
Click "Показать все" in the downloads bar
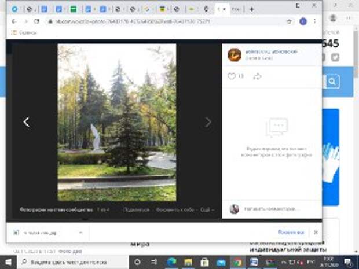pyautogui.click(x=291, y=233)
